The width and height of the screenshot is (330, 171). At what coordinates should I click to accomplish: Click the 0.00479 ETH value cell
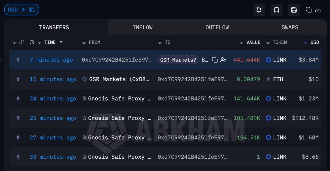(x=248, y=79)
